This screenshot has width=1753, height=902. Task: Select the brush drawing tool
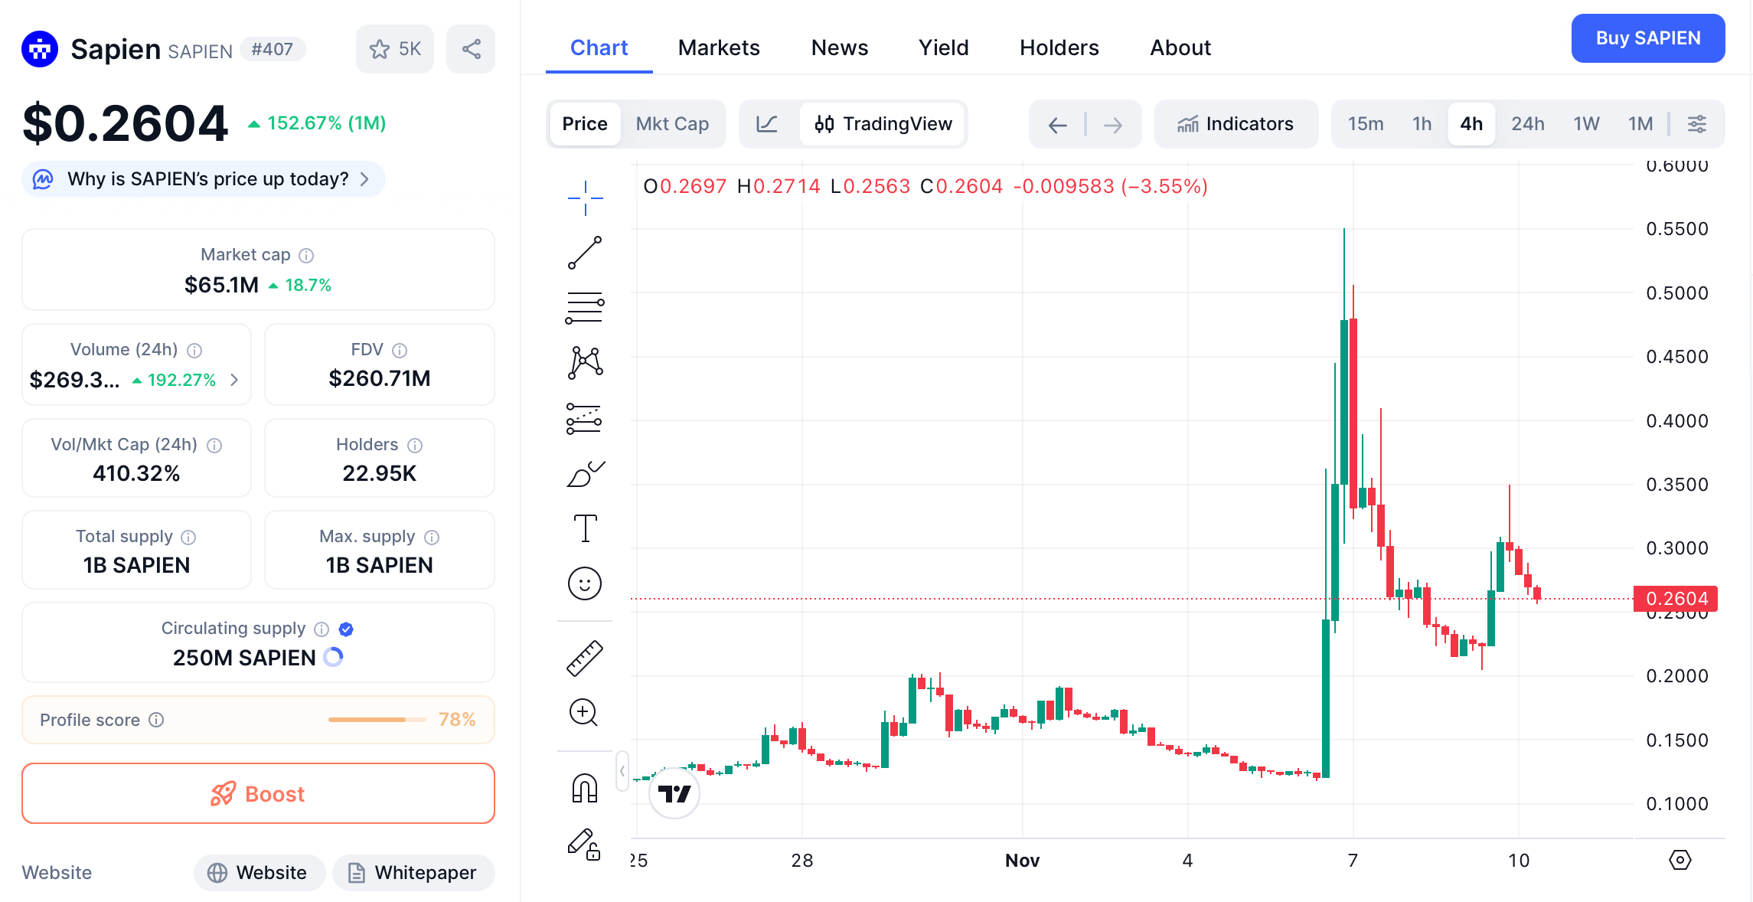584,473
